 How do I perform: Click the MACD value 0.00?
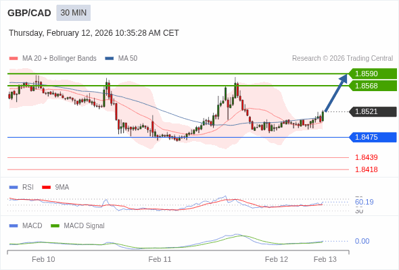pos(362,241)
